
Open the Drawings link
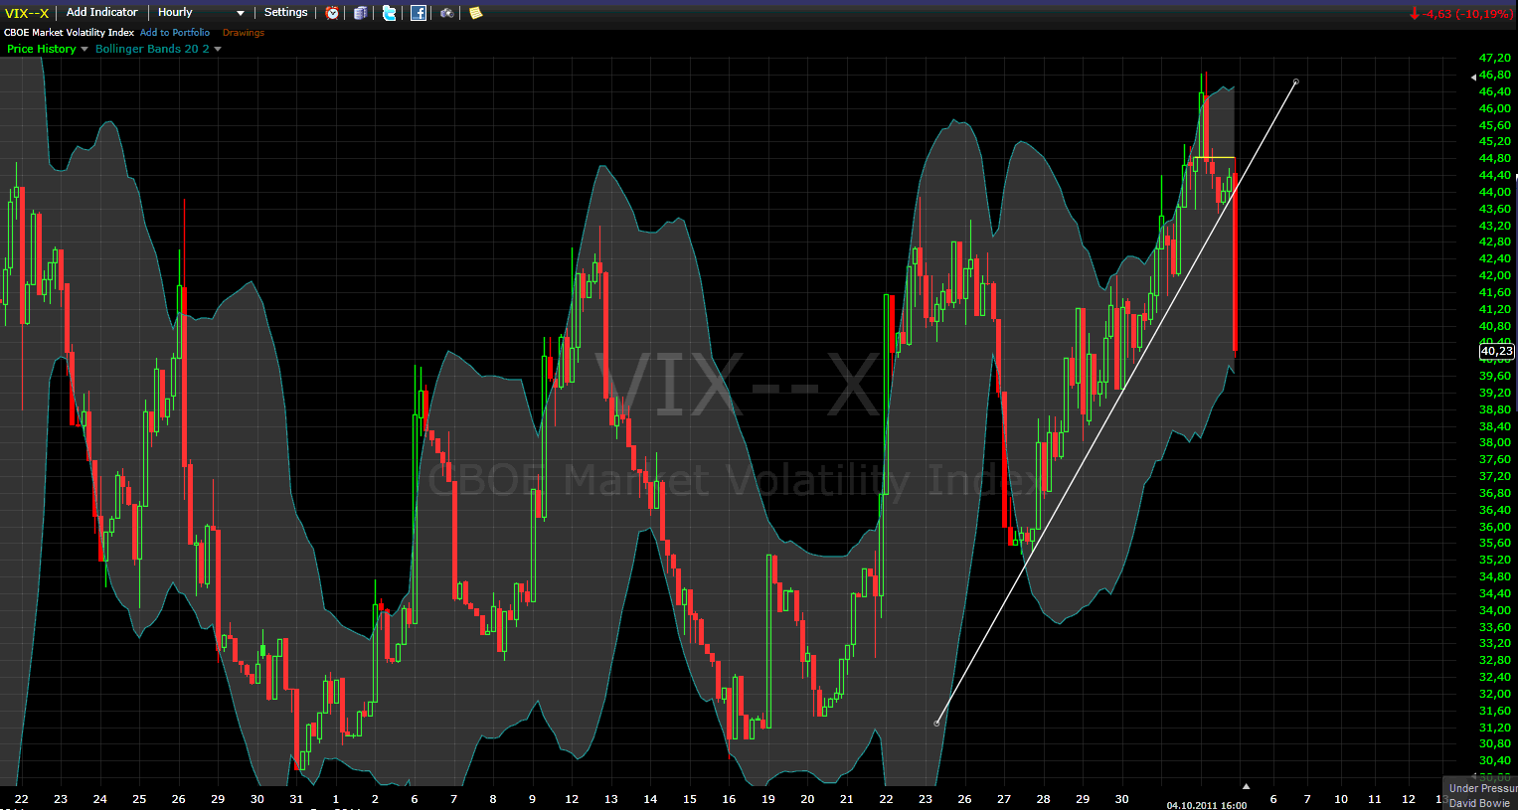click(x=244, y=33)
